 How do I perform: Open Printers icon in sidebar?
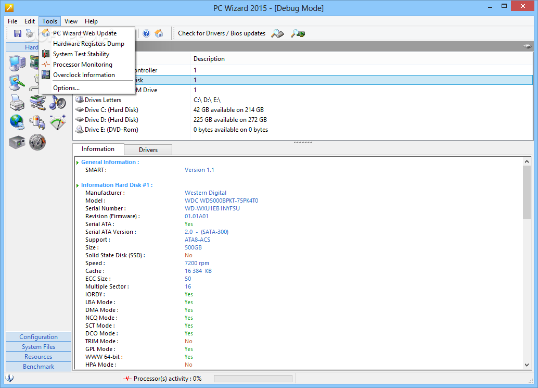(17, 102)
